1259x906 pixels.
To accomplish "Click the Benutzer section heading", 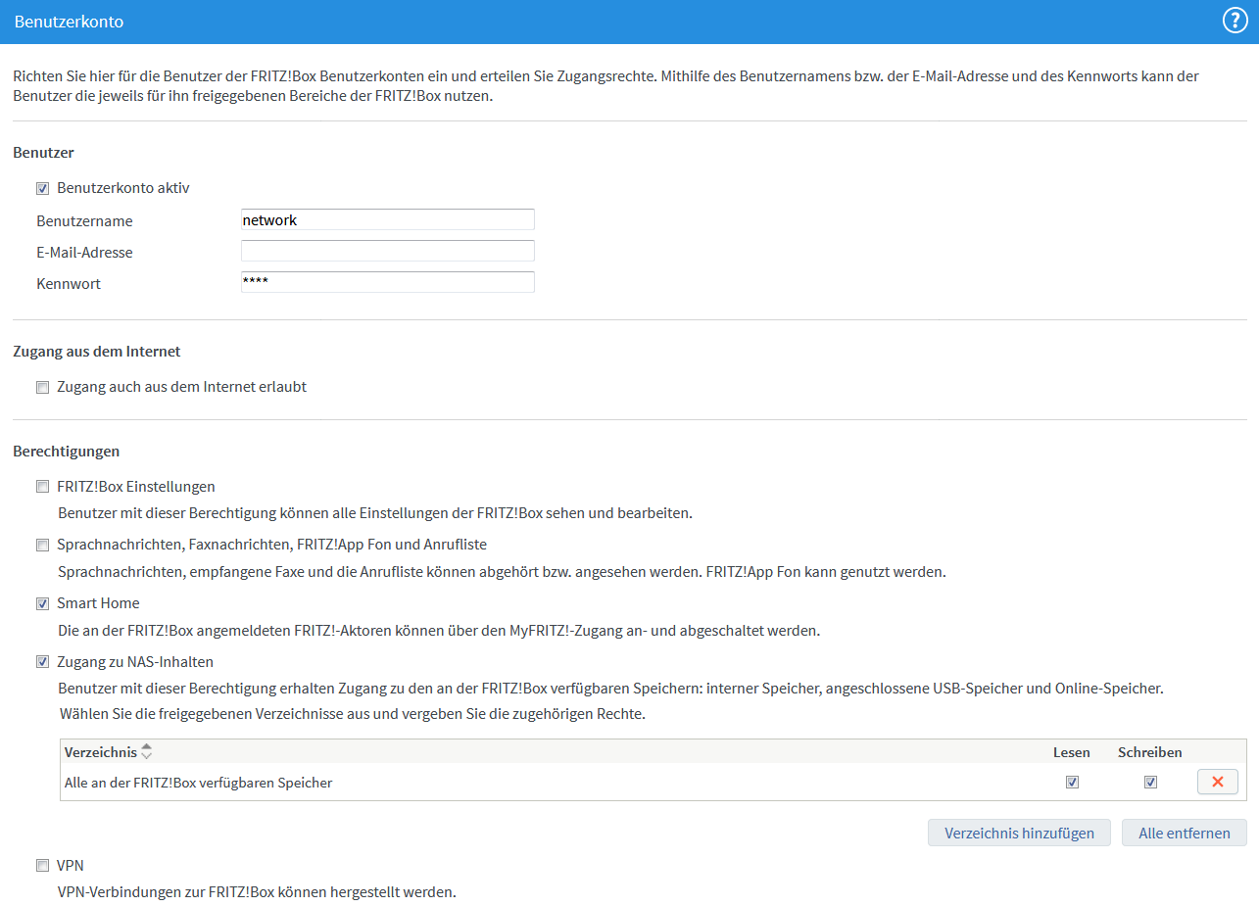I will tap(44, 153).
